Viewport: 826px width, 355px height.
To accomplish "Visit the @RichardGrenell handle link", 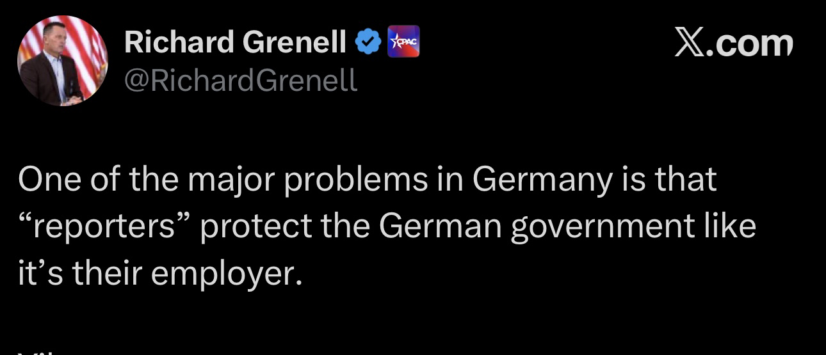I will (x=241, y=81).
